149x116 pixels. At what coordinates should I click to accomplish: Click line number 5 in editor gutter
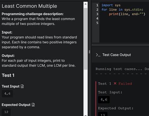97,23
